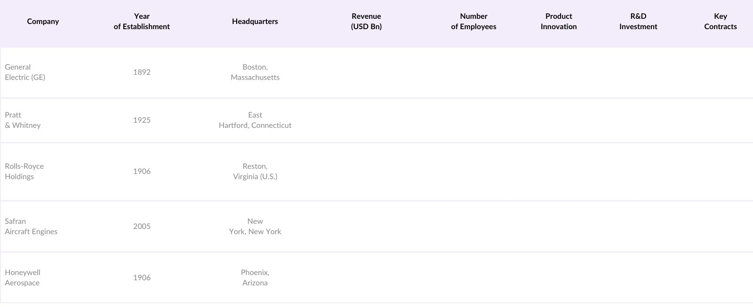
Task: Click the Revenue (USD Bn) column header
Action: [x=366, y=22]
